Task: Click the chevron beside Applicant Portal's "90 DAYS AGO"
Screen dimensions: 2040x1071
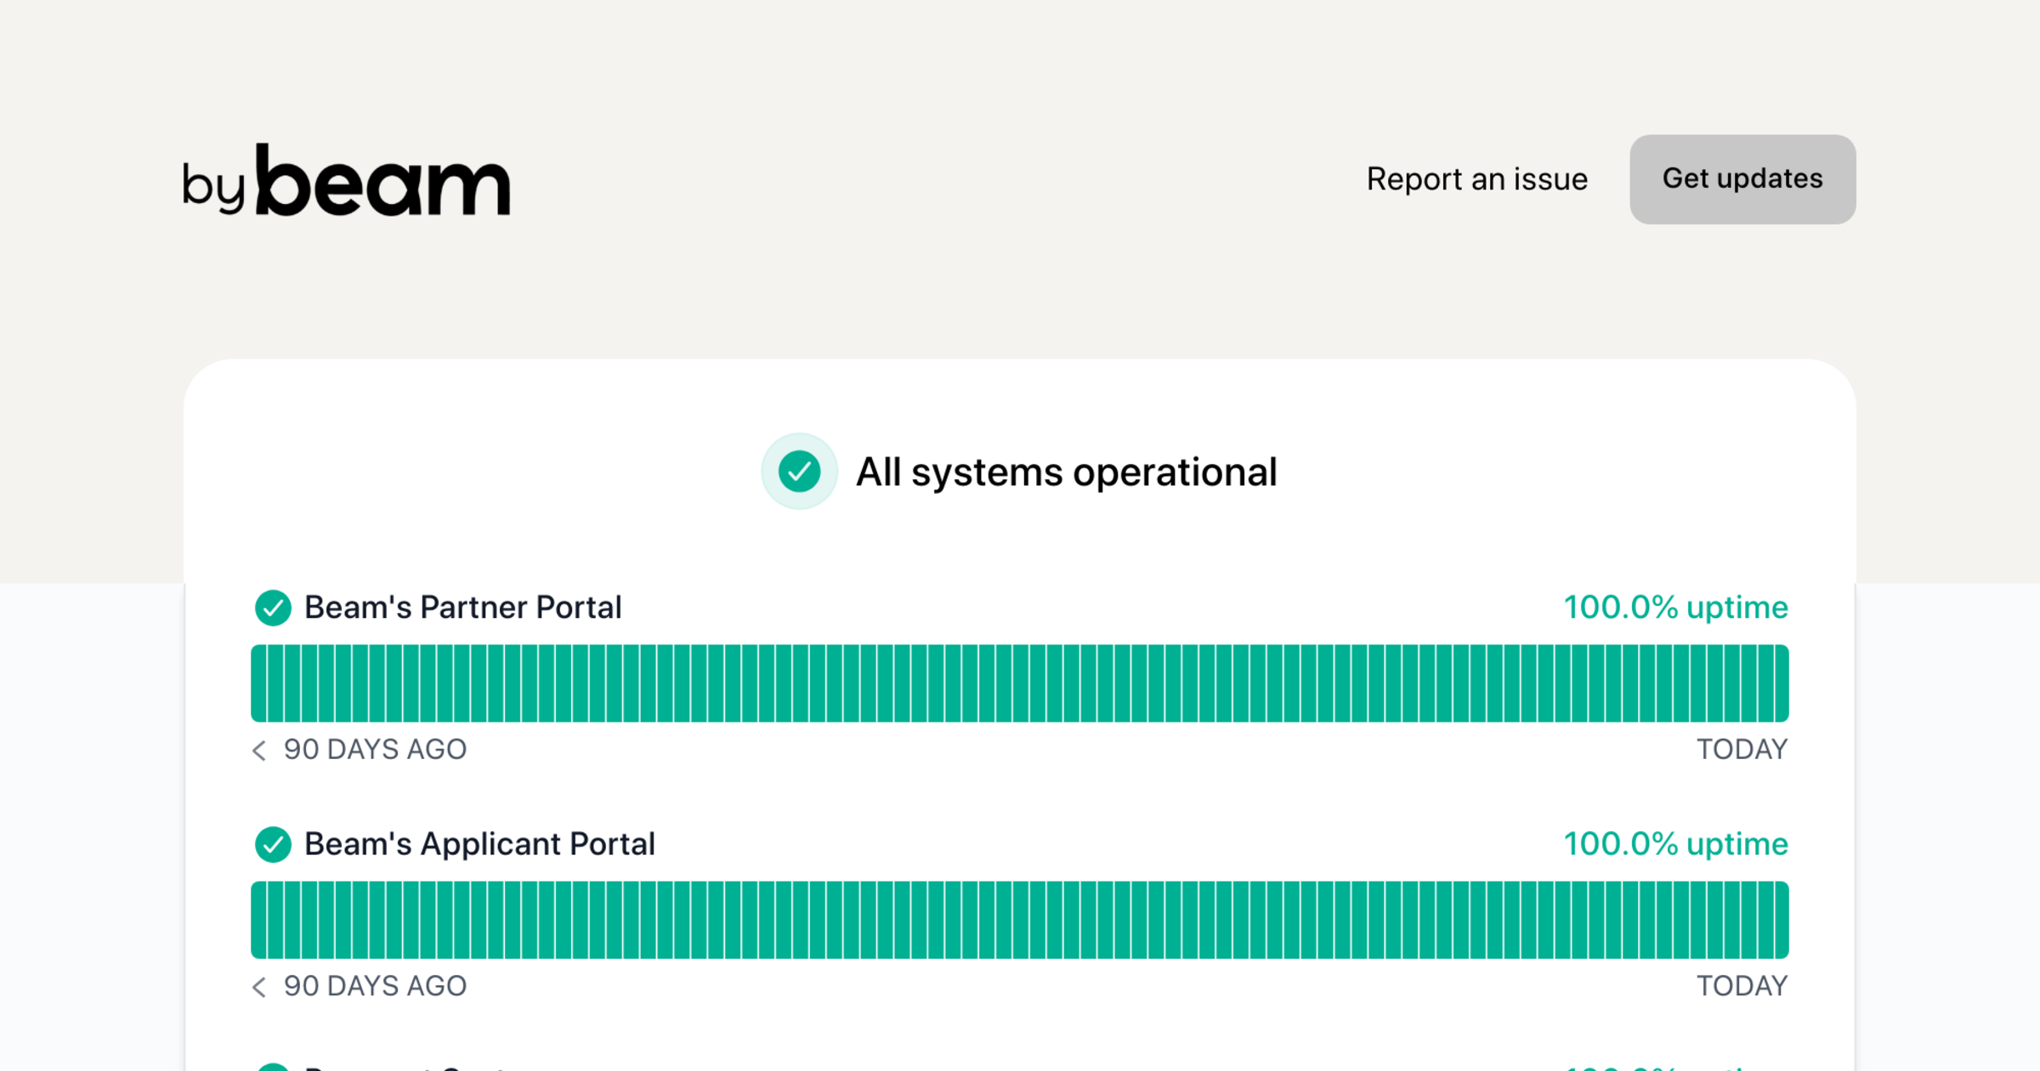Action: 258,986
